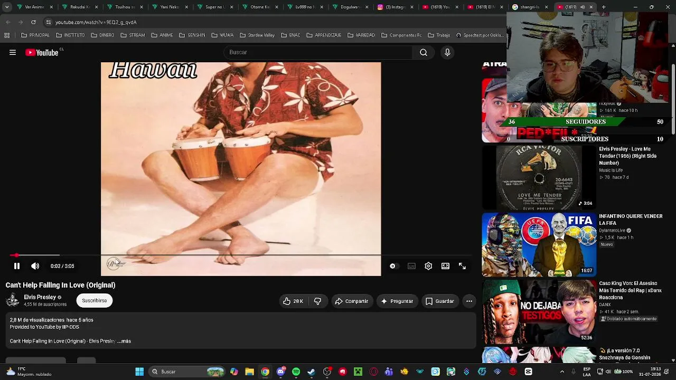The height and width of the screenshot is (380, 676).
Task: Open the STREAM bookmarks folder
Action: tap(133, 35)
